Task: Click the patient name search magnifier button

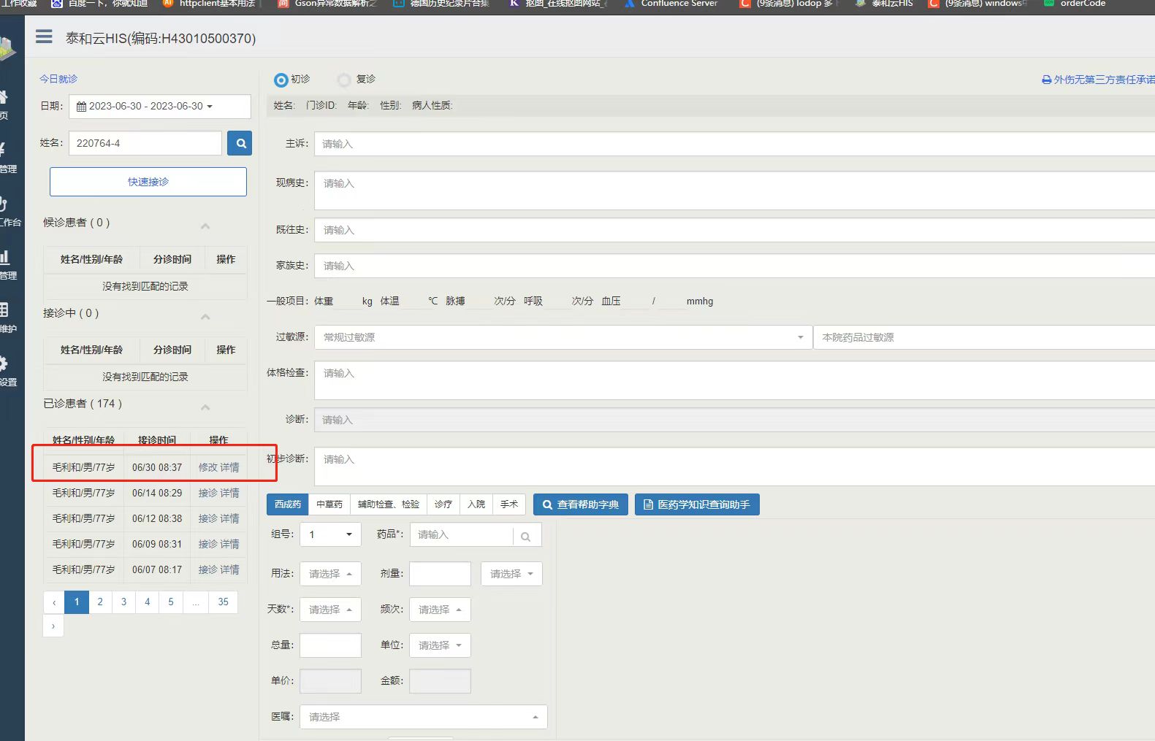Action: 240,143
